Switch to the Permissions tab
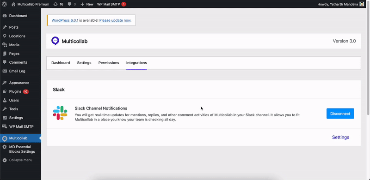Image resolution: width=370 pixels, height=180 pixels. tap(109, 63)
